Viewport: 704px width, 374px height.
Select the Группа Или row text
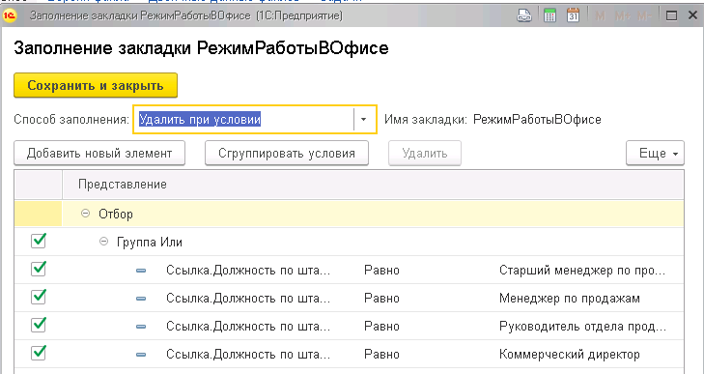coord(150,243)
